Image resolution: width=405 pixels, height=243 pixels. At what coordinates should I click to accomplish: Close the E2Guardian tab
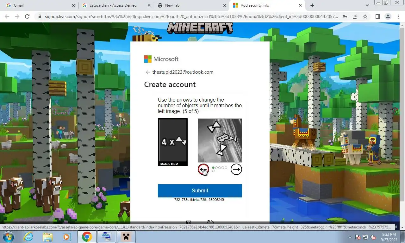point(149,5)
